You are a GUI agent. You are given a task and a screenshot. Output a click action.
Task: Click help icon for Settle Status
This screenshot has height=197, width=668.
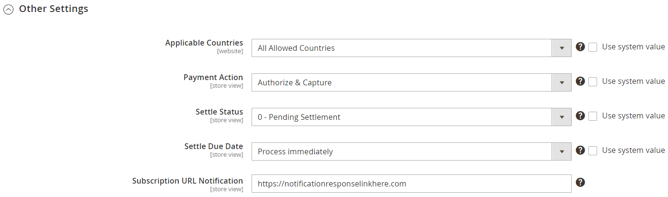pyautogui.click(x=580, y=116)
